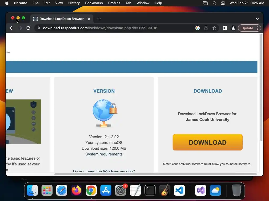Open the Window menu
Image resolution: width=269 pixels, height=201 pixels.
pyautogui.click(x=143, y=3)
